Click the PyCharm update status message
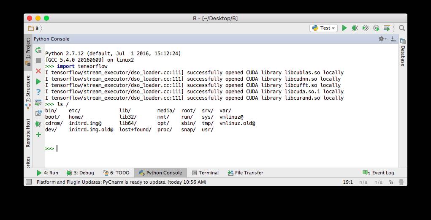 122,182
